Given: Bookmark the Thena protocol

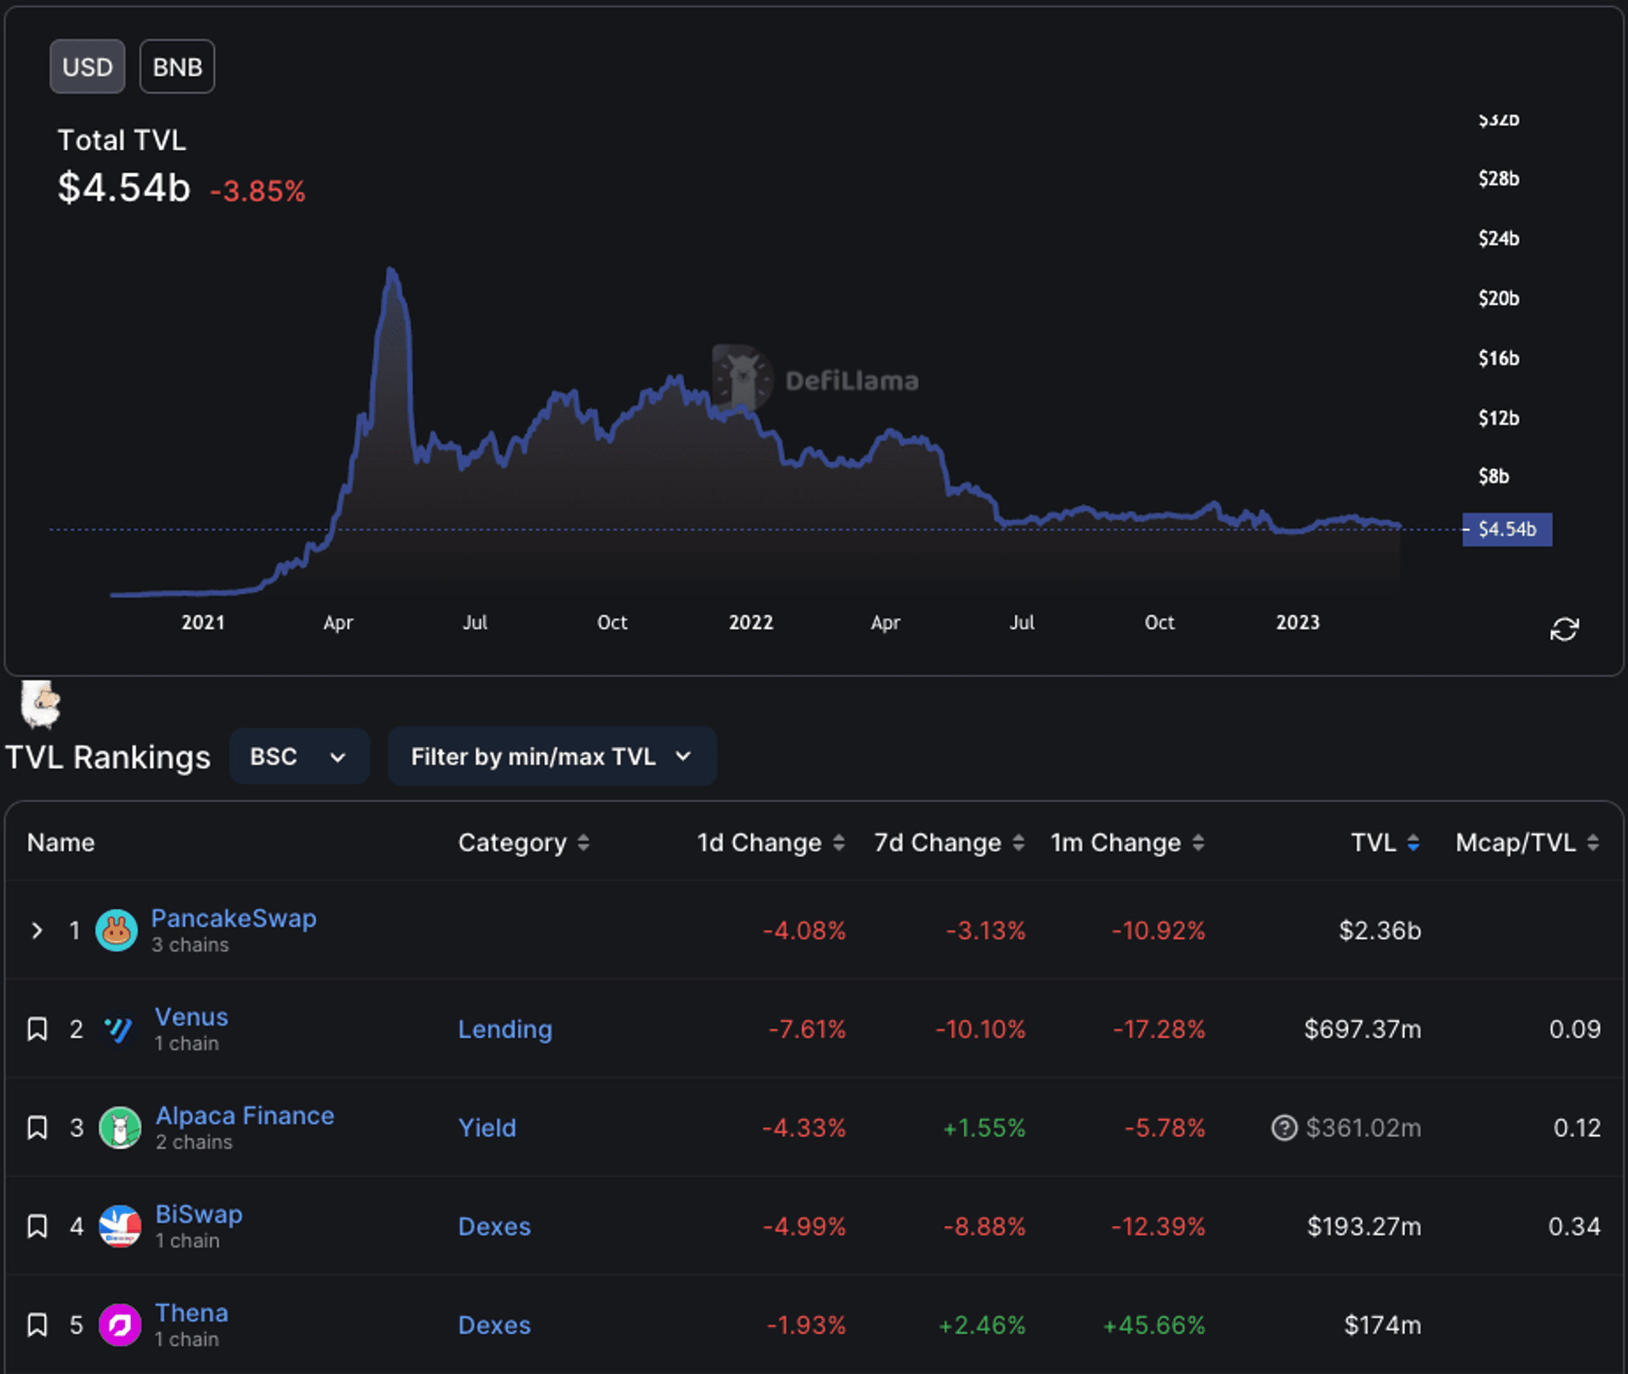Looking at the screenshot, I should pyautogui.click(x=38, y=1325).
